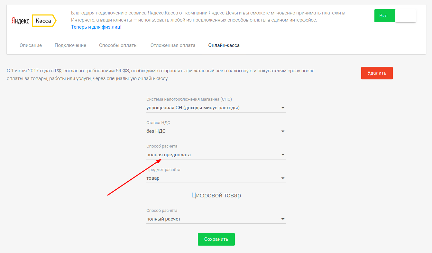Select упрощенная СН (доходы минус расходы) field

(216, 108)
